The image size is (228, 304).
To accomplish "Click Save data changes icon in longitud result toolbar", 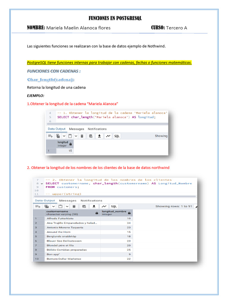I will 91,136.
